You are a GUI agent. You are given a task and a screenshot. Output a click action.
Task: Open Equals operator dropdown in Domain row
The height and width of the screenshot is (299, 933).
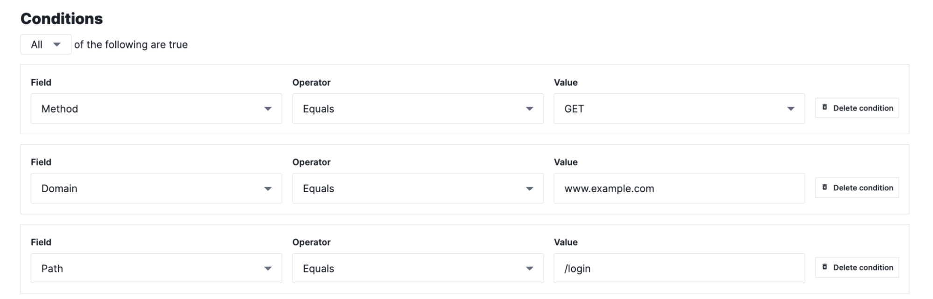418,188
